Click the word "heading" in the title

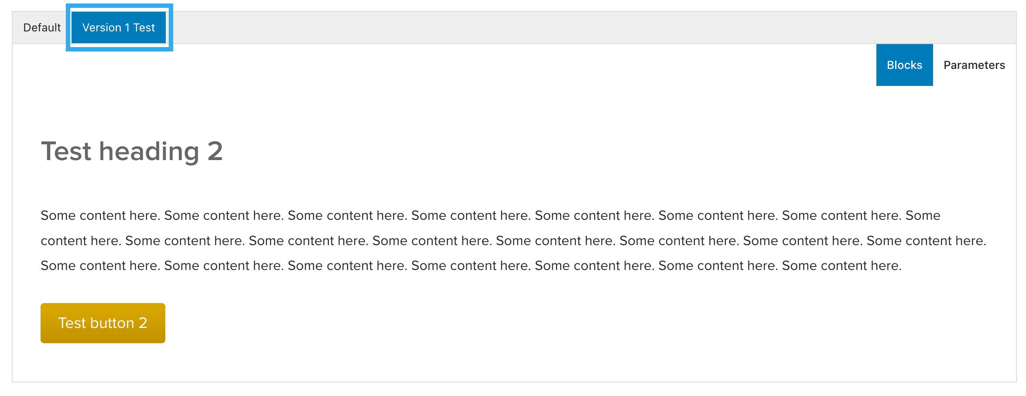click(x=149, y=151)
